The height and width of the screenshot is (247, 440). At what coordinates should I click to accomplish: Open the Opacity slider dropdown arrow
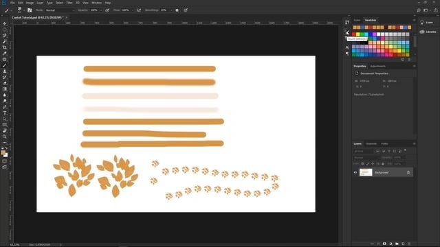tap(101, 10)
